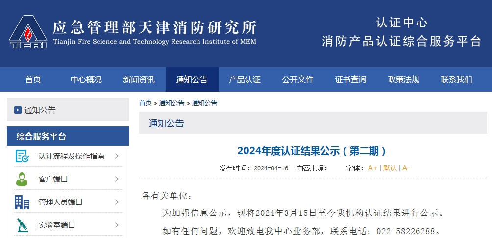Reset font size with 默认 link
Screen dimensions: 492x238
point(390,168)
